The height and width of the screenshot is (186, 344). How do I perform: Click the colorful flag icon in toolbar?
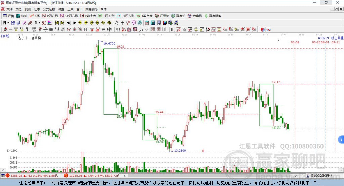[x=50, y=23]
